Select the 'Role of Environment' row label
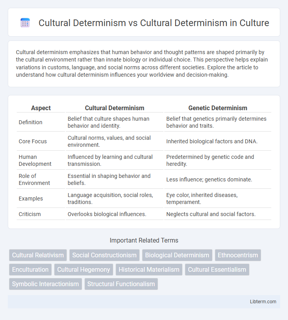The image size is (288, 320). 34,179
